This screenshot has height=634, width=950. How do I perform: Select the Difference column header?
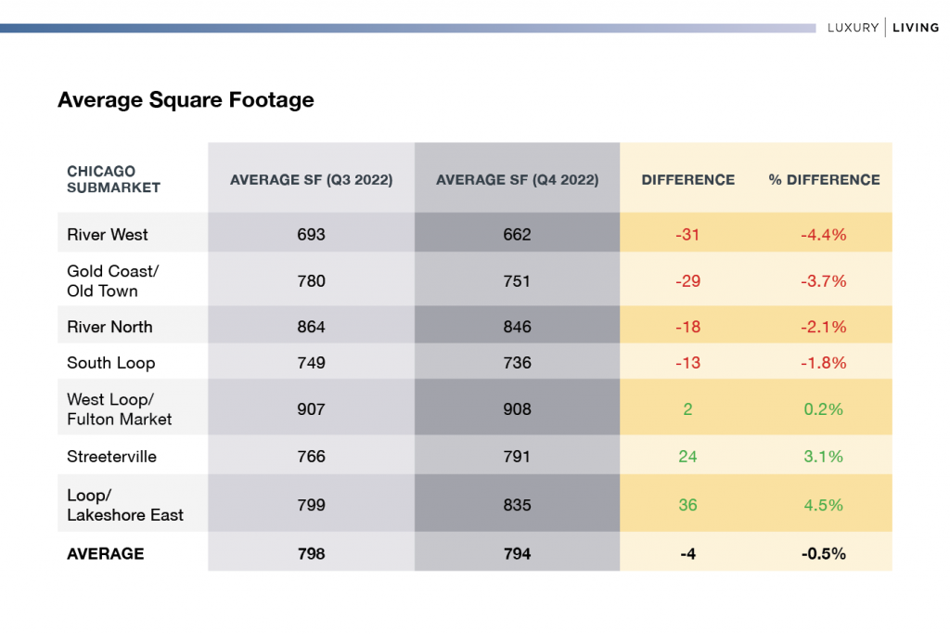pos(688,180)
